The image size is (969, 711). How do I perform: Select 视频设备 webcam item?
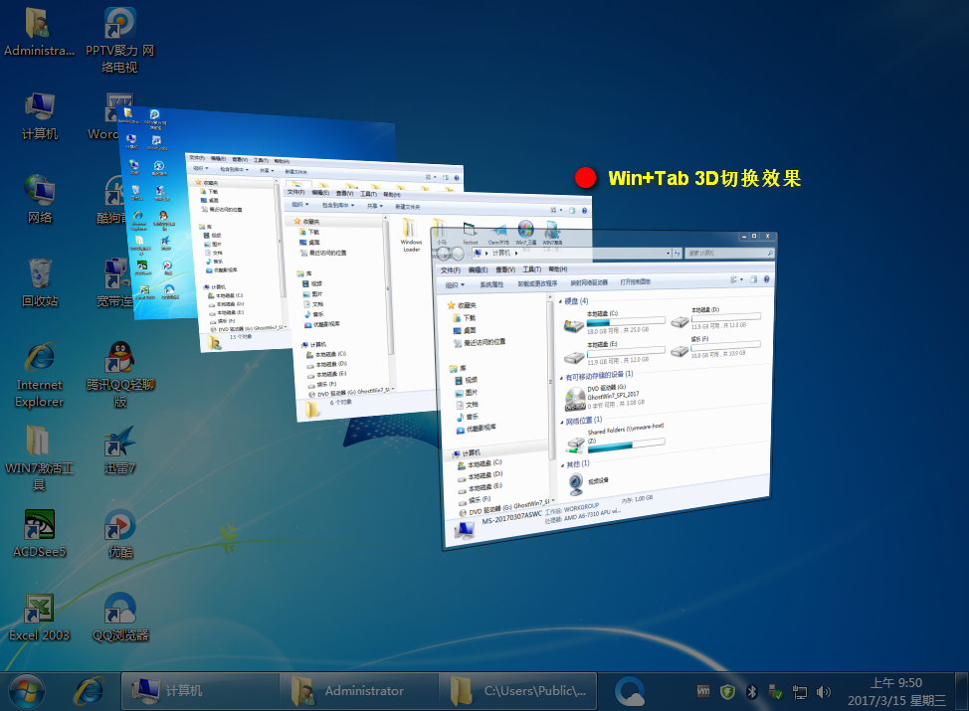point(587,482)
